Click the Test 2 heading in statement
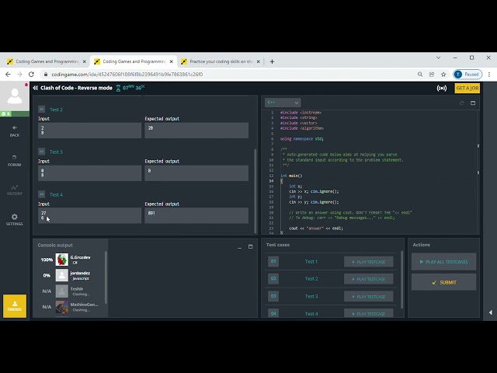 56,110
